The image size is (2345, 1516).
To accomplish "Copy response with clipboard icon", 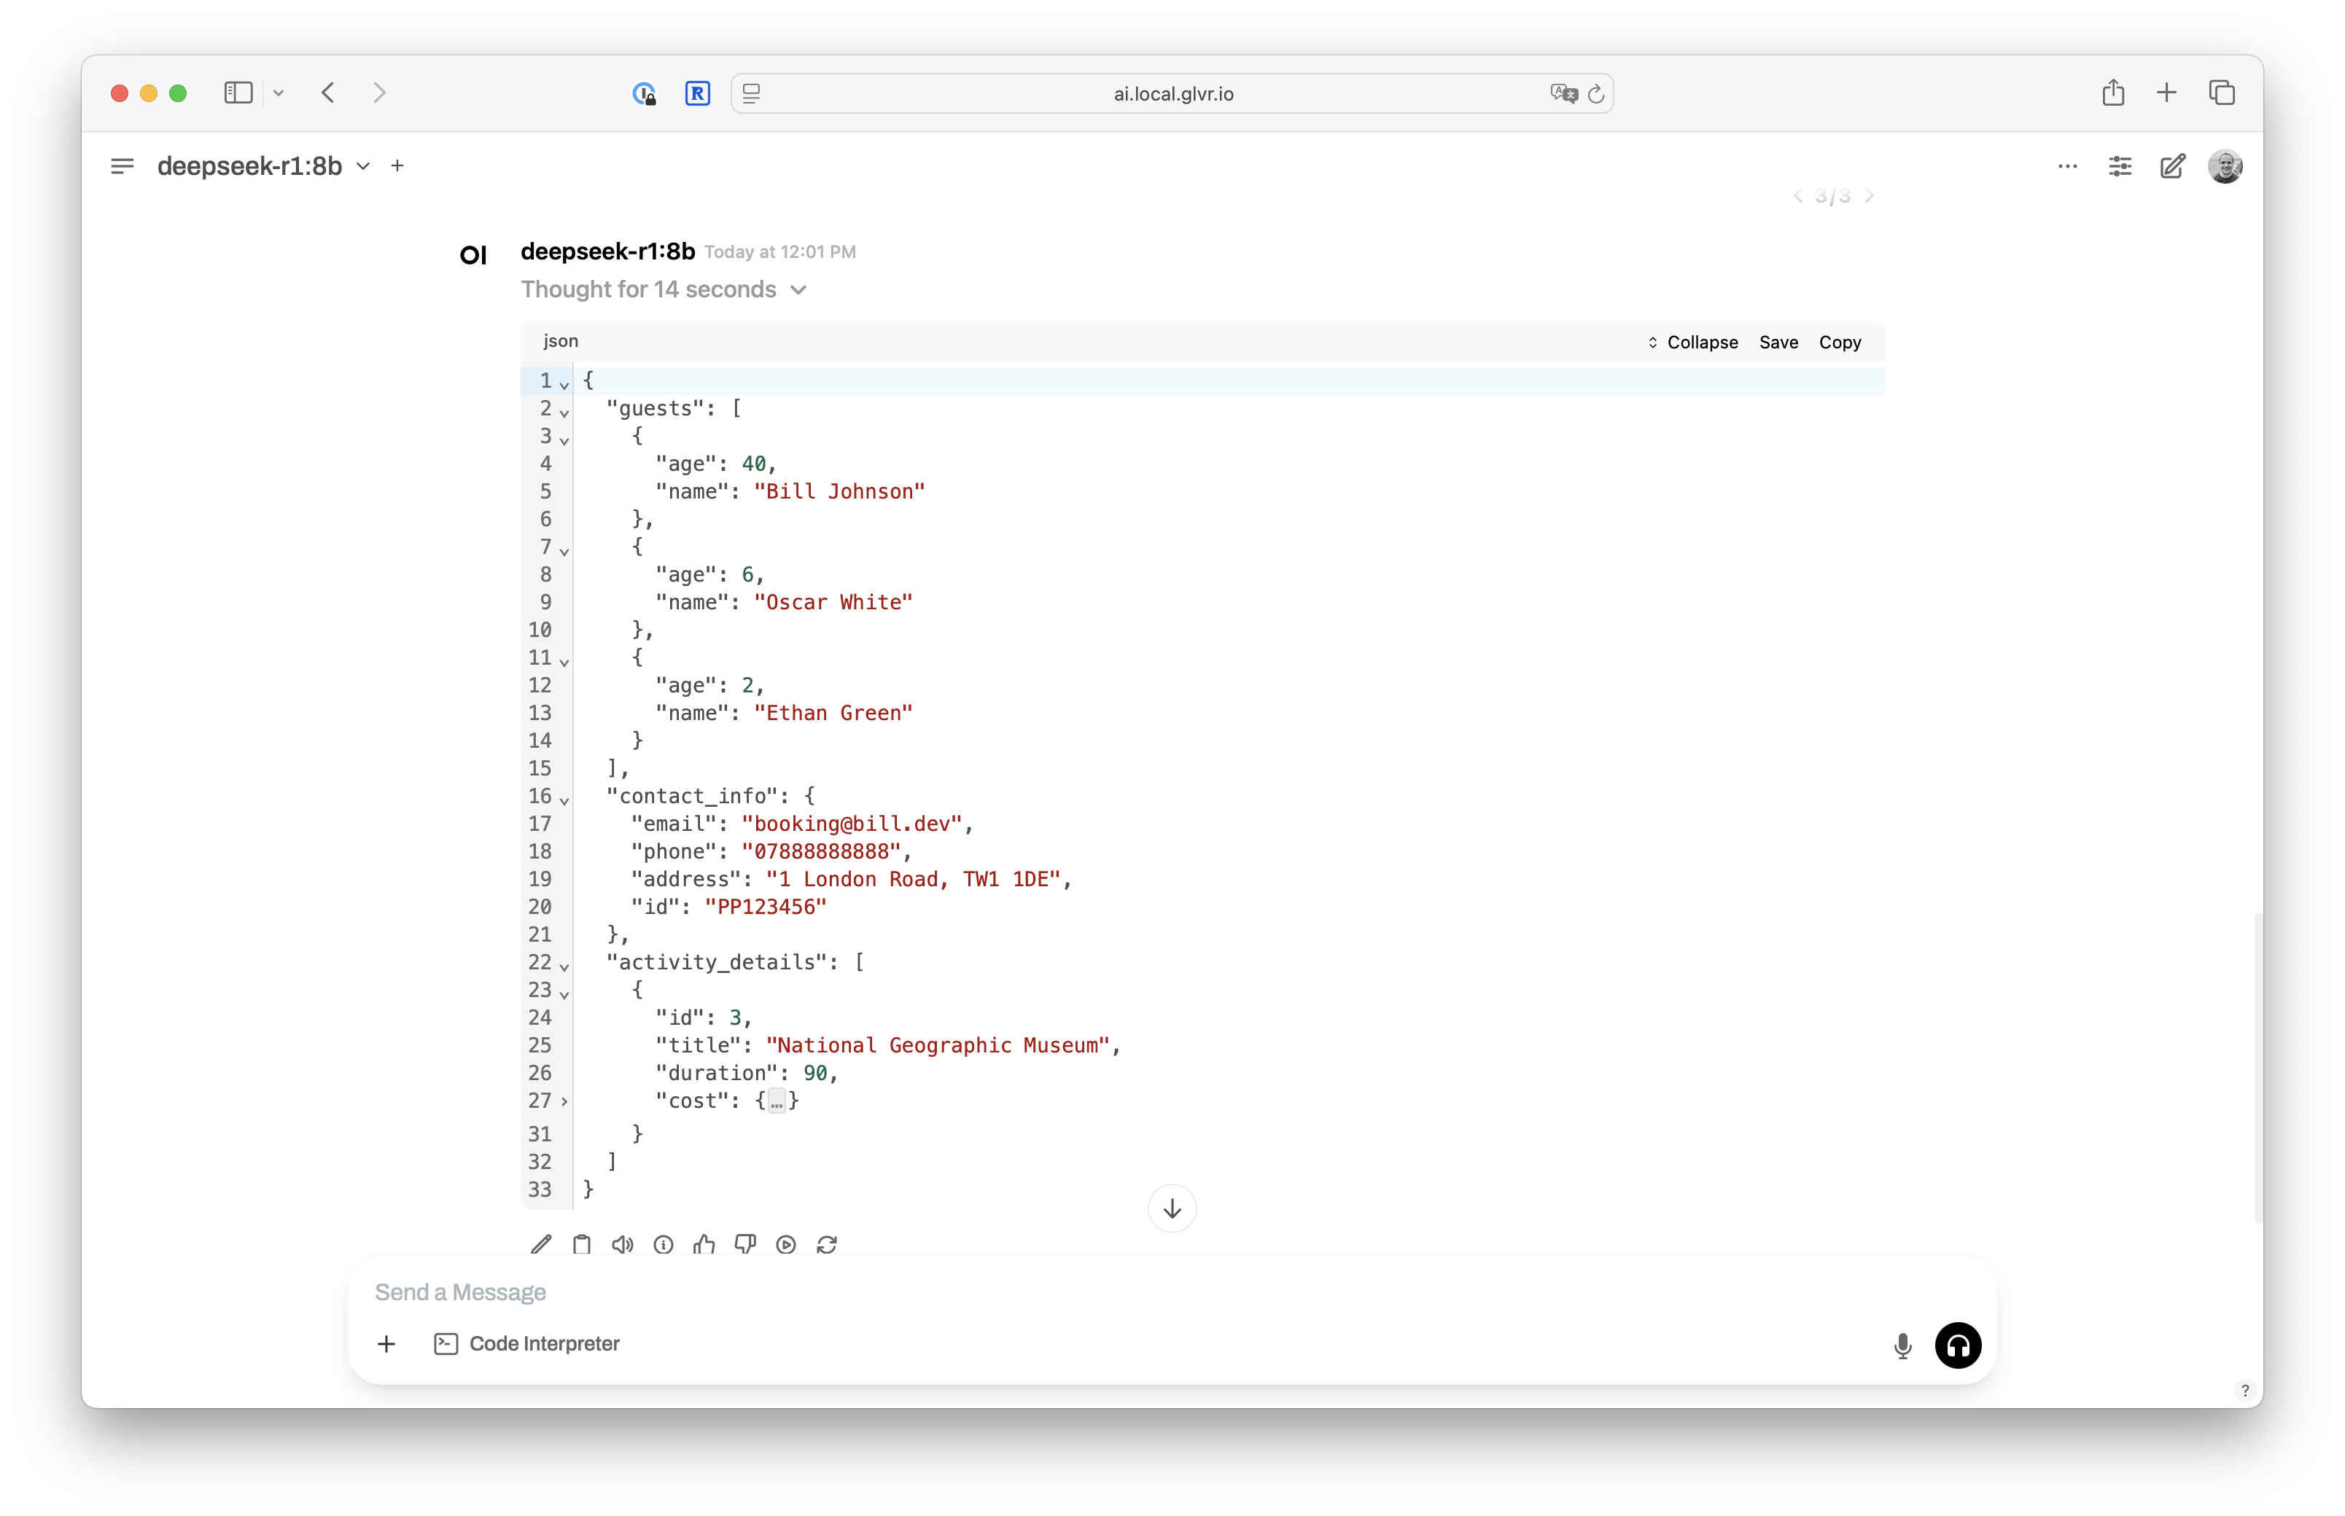I will coord(582,1244).
